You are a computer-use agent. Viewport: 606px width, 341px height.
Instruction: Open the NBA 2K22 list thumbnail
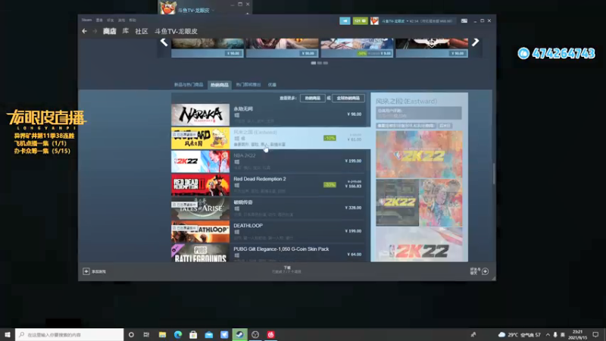point(200,161)
